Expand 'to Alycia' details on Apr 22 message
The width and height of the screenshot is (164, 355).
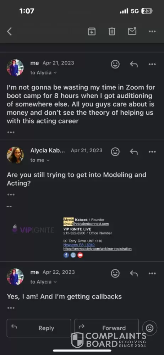coord(43,282)
